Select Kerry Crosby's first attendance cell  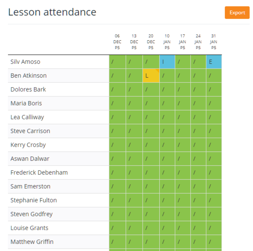[117, 145]
